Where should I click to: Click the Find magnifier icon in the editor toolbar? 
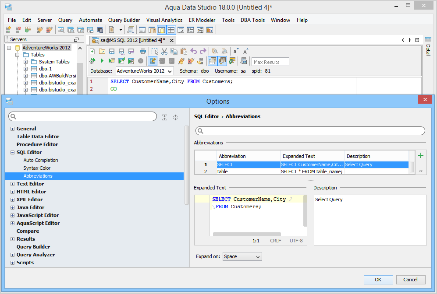(x=215, y=51)
